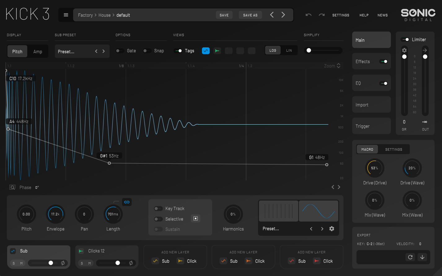Click the SAVE AS button
Viewport: 442px width, 276px height.
point(250,15)
